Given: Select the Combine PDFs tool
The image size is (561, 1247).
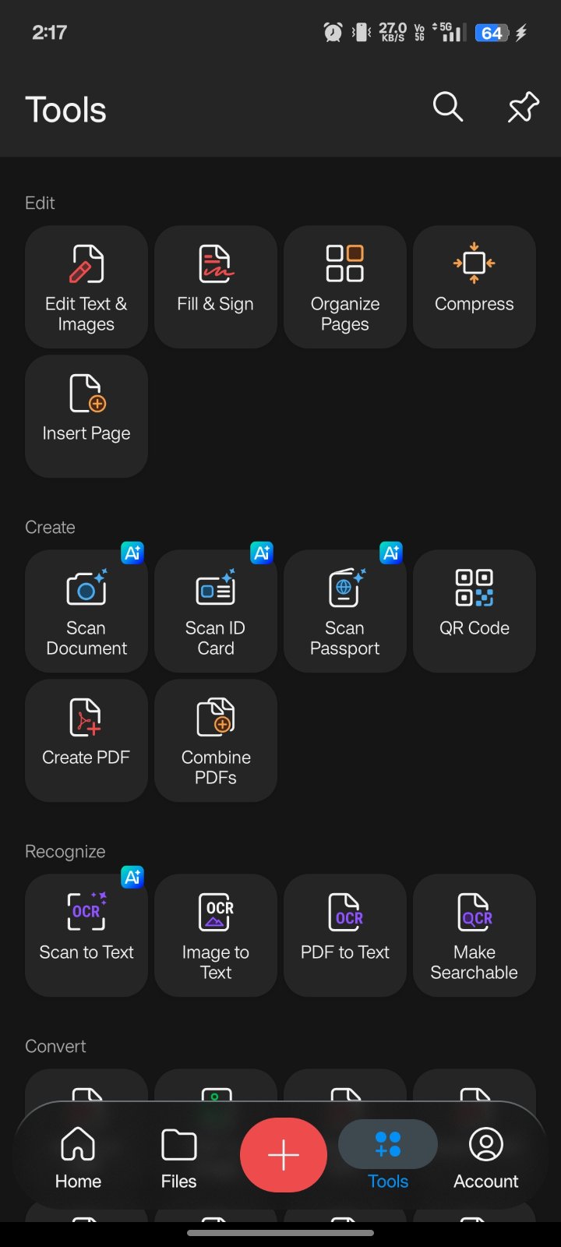Looking at the screenshot, I should 216,740.
